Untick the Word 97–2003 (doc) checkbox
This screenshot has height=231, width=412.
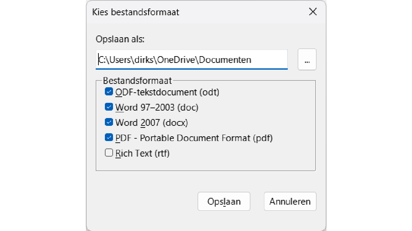[x=109, y=107]
